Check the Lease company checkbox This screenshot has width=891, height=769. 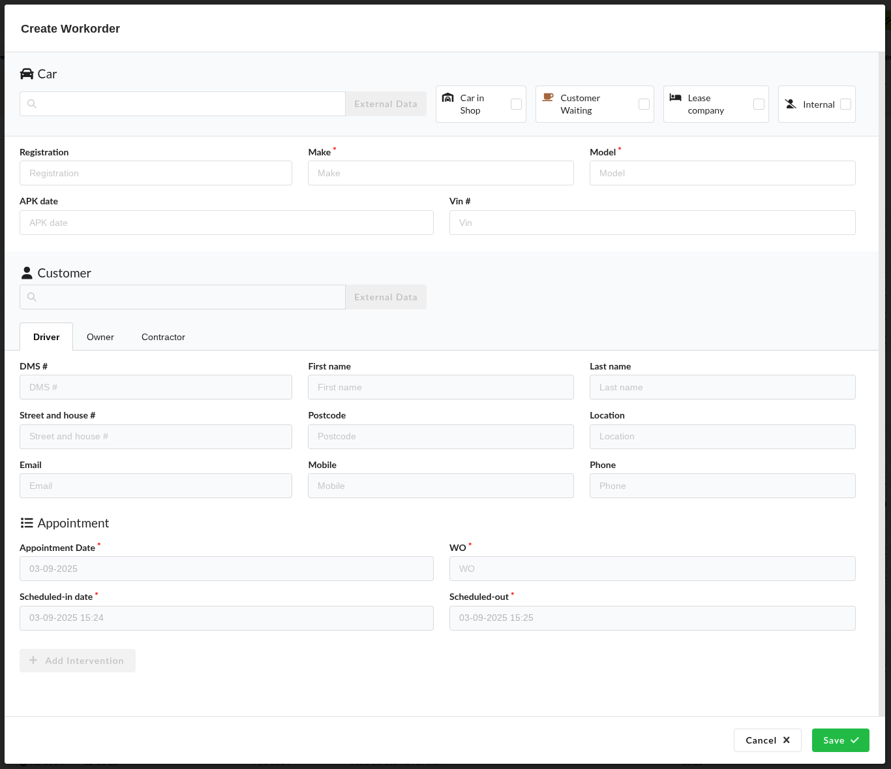pyautogui.click(x=759, y=104)
